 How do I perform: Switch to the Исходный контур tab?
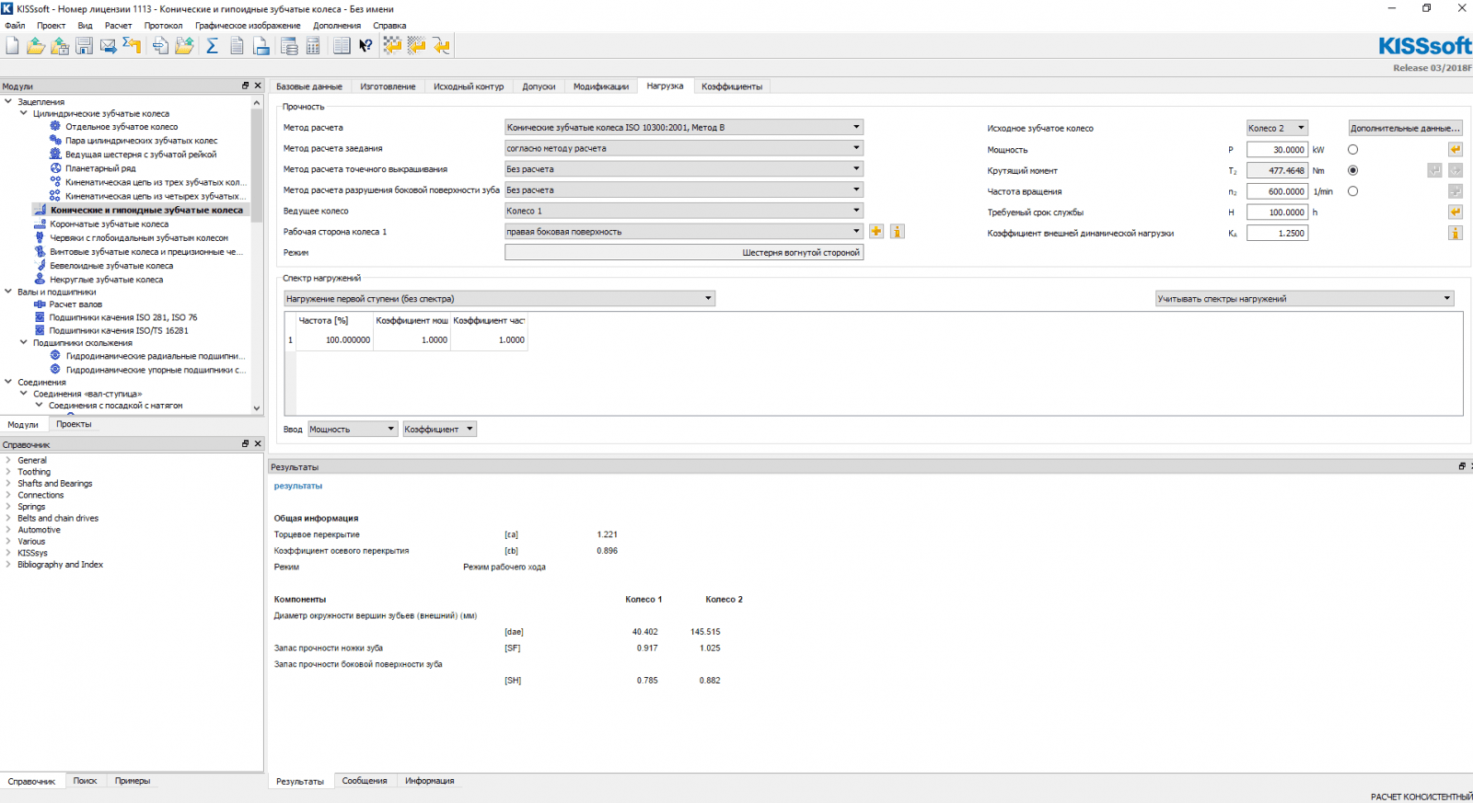[x=469, y=86]
